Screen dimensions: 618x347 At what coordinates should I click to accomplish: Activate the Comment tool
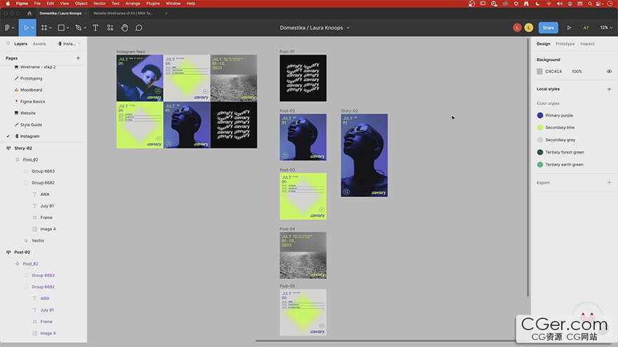pyautogui.click(x=139, y=27)
